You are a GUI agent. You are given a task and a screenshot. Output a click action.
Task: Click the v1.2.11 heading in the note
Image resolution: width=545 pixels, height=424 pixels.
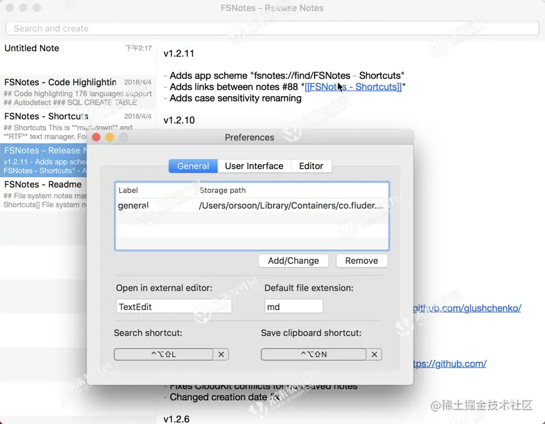click(178, 54)
